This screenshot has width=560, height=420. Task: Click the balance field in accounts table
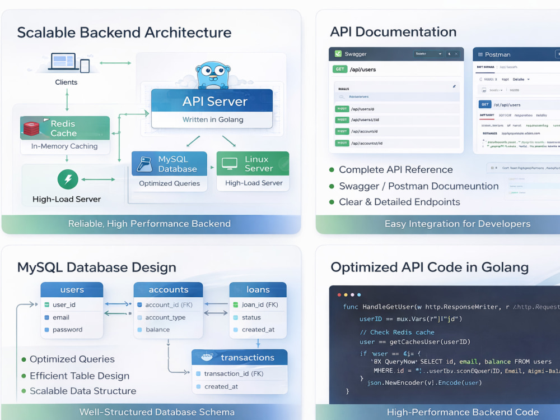pyautogui.click(x=157, y=330)
